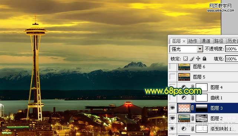The width and height of the screenshot is (238, 136).
Task: Switch to the 通道 tab
Action: coord(206,41)
